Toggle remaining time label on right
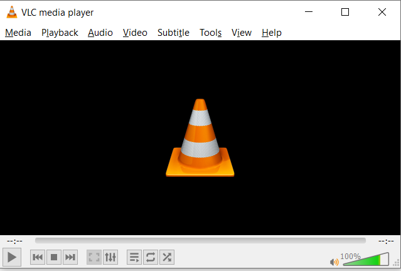This screenshot has width=401, height=271. coord(386,241)
